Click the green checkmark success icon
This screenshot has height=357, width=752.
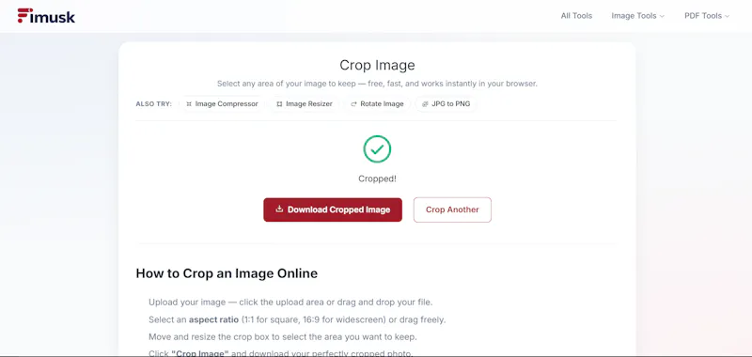pyautogui.click(x=377, y=149)
